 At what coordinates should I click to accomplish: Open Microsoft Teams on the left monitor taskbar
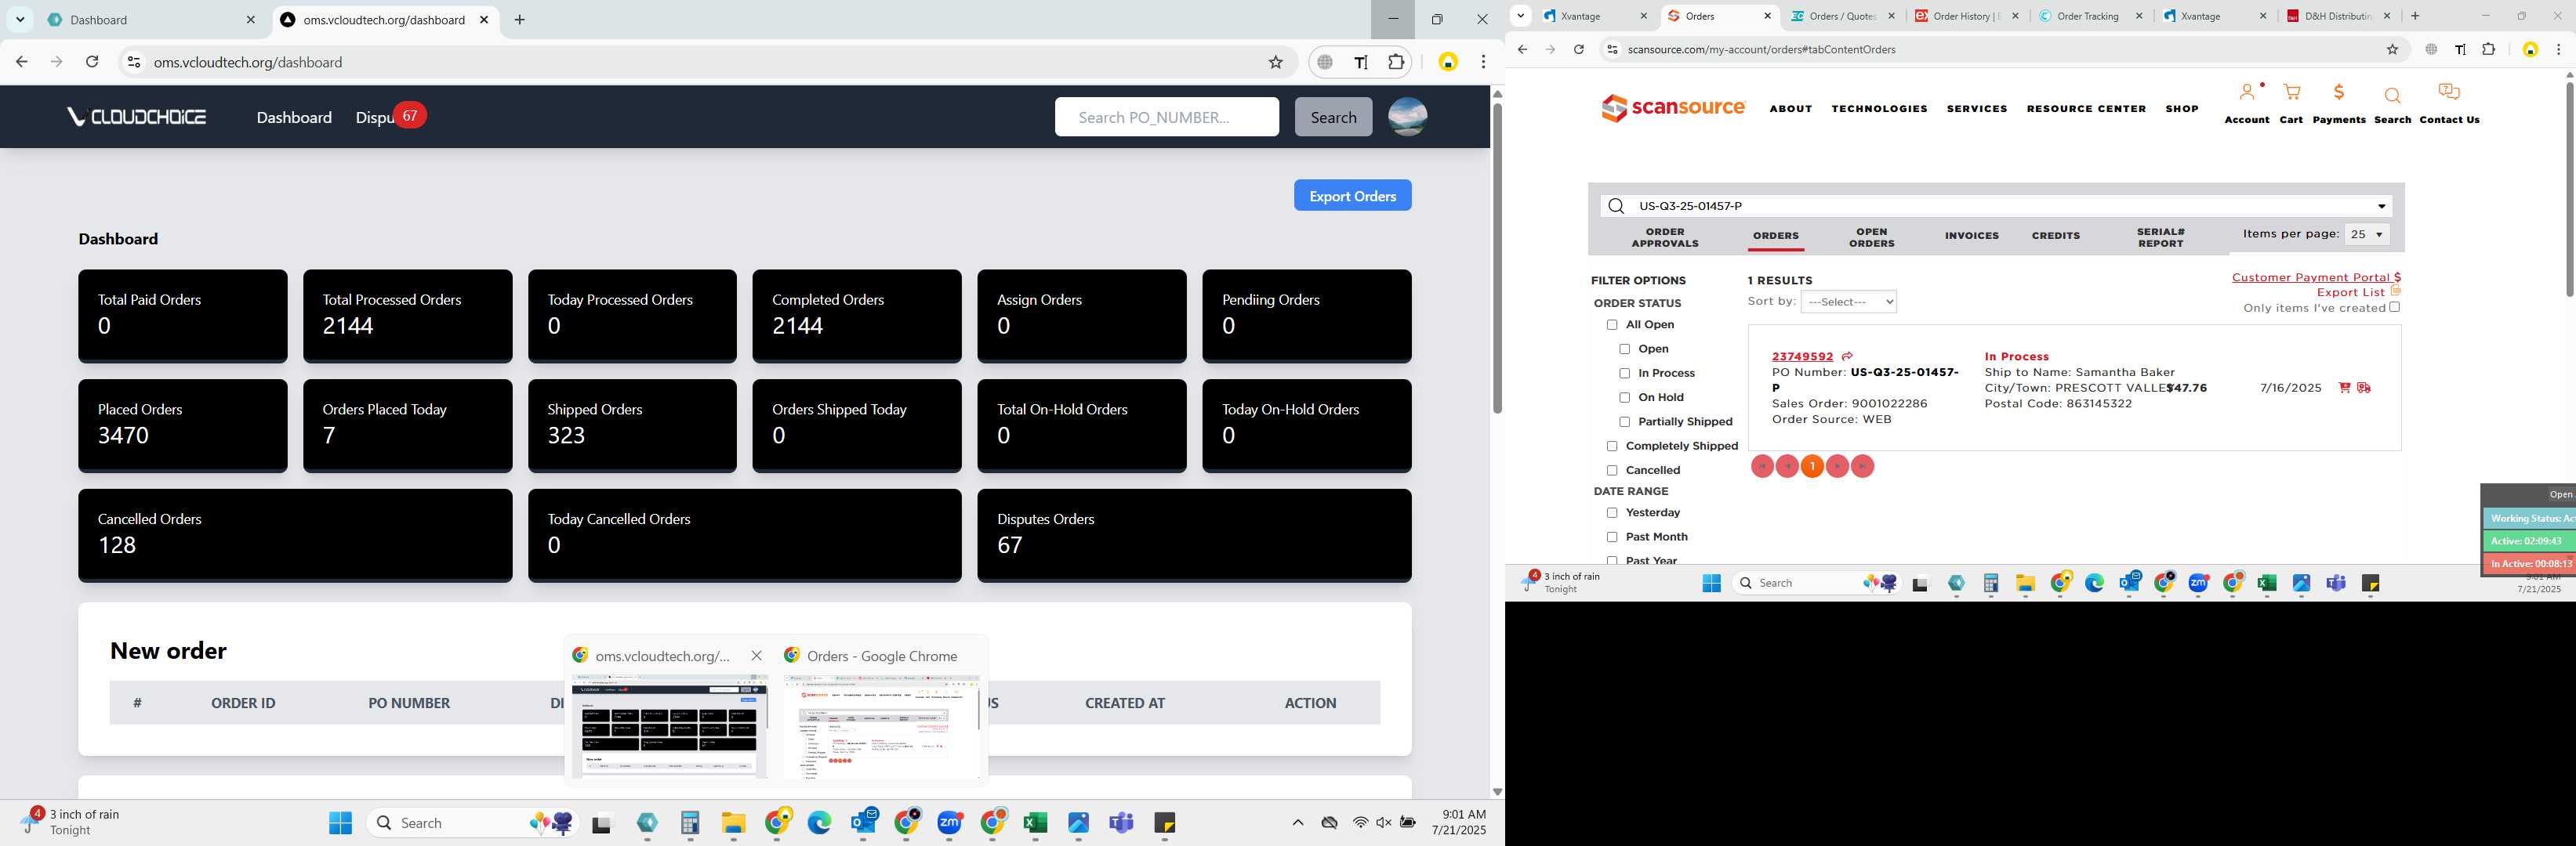(x=1121, y=822)
